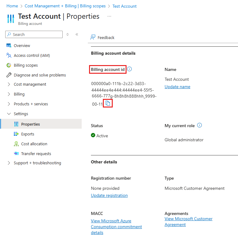Open Diagnose and solve problems

40,75
